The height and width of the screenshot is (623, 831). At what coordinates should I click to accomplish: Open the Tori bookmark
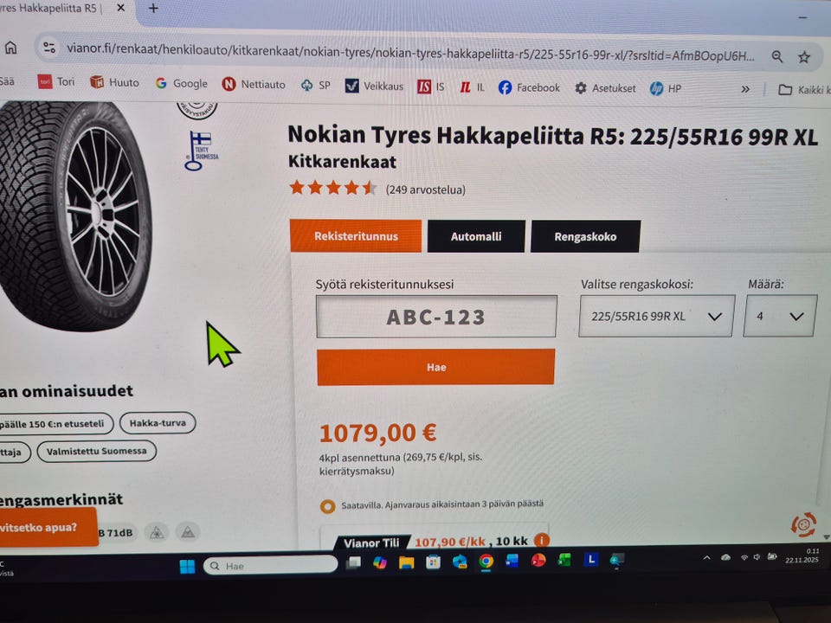click(56, 81)
